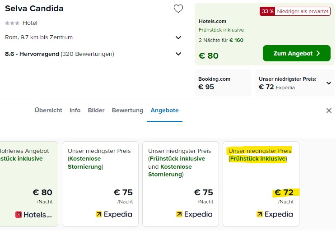Click the Zum Angebot green button
The height and width of the screenshot is (235, 336).
(297, 53)
